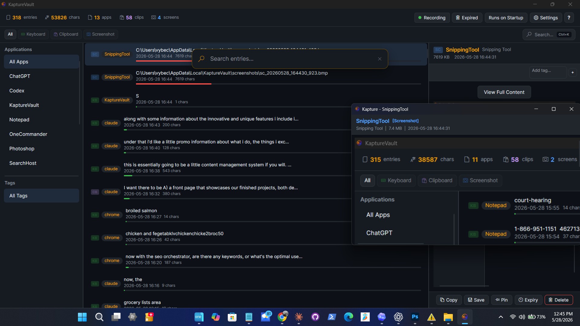Save the selected entry
This screenshot has width=580, height=326.
click(x=476, y=300)
